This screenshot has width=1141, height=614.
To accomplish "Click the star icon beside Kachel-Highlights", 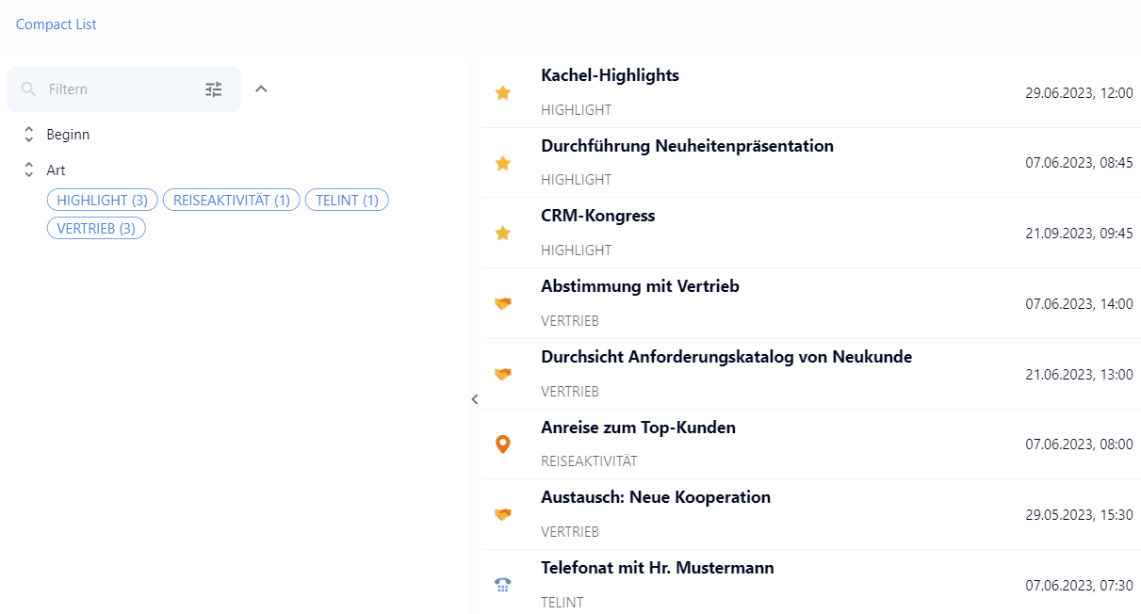I will 503,92.
